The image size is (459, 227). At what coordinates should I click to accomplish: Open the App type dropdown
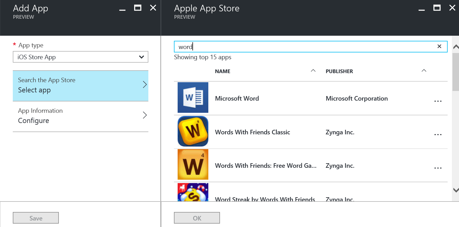[80, 57]
